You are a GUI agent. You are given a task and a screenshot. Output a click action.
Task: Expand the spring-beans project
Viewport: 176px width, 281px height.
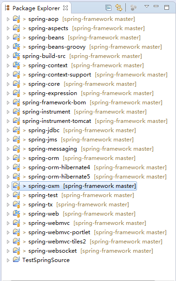pyautogui.click(x=8, y=38)
